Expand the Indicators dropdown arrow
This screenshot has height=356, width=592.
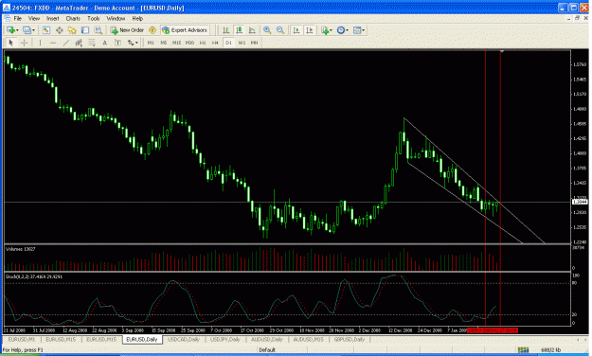coord(332,30)
